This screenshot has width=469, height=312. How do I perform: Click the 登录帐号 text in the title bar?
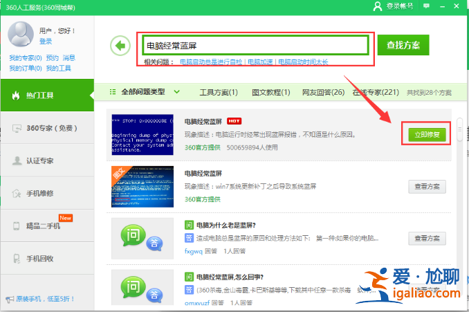400,6
